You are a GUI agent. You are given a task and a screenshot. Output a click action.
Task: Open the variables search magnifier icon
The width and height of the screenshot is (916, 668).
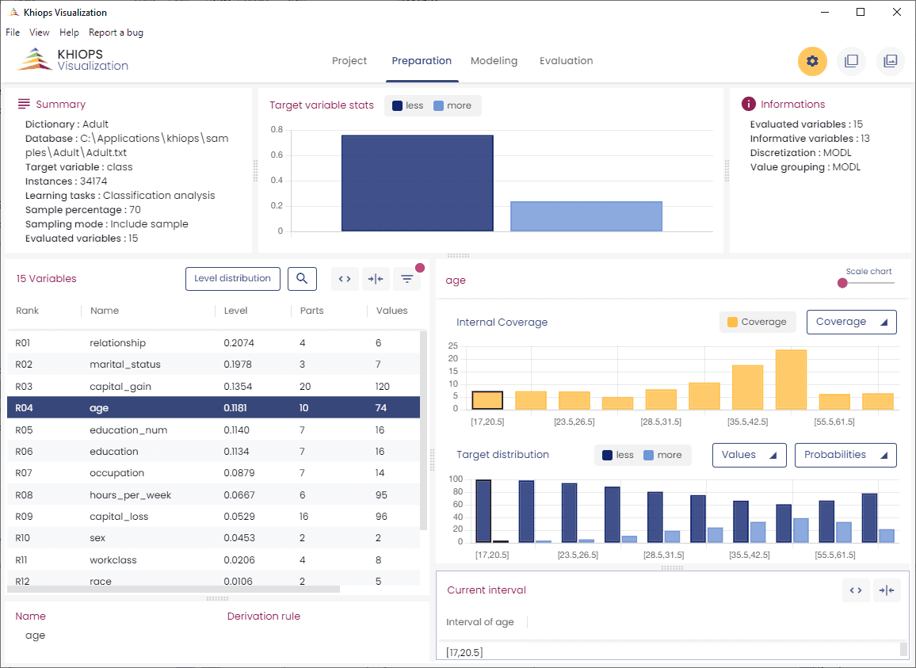coord(302,279)
